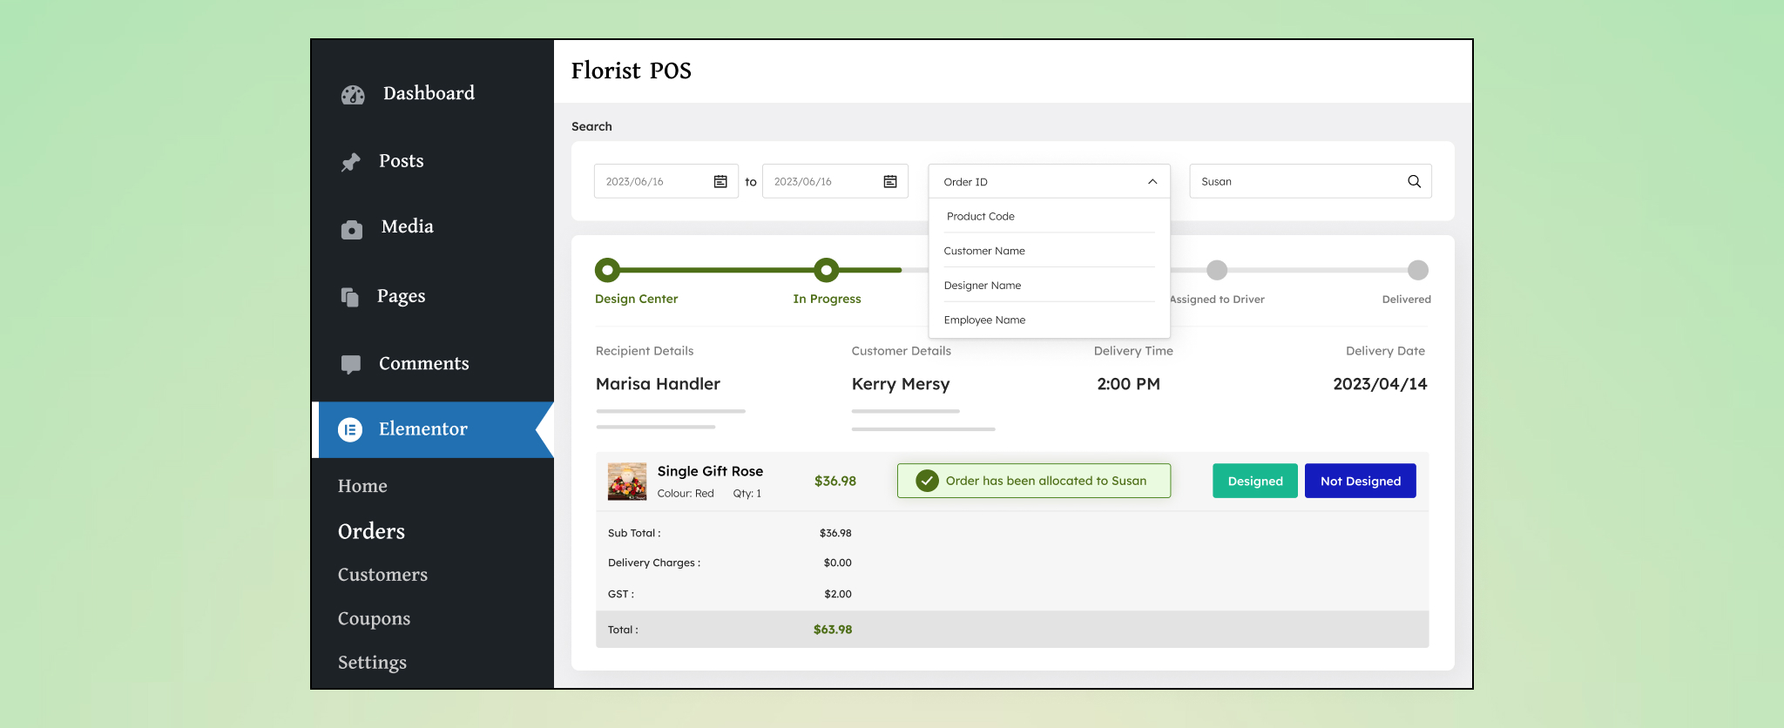Click the In Progress step marker
This screenshot has width=1784, height=728.
826,270
